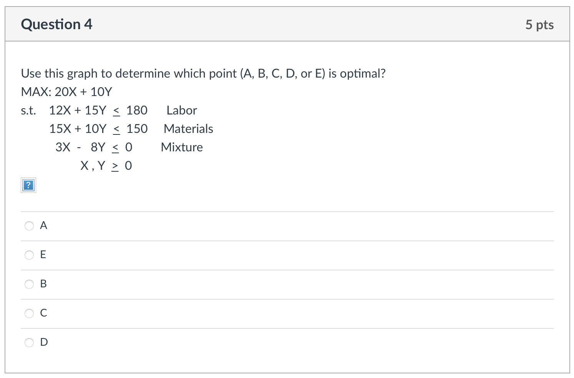The image size is (574, 378).
Task: Select answer choice E
Action: (29, 255)
